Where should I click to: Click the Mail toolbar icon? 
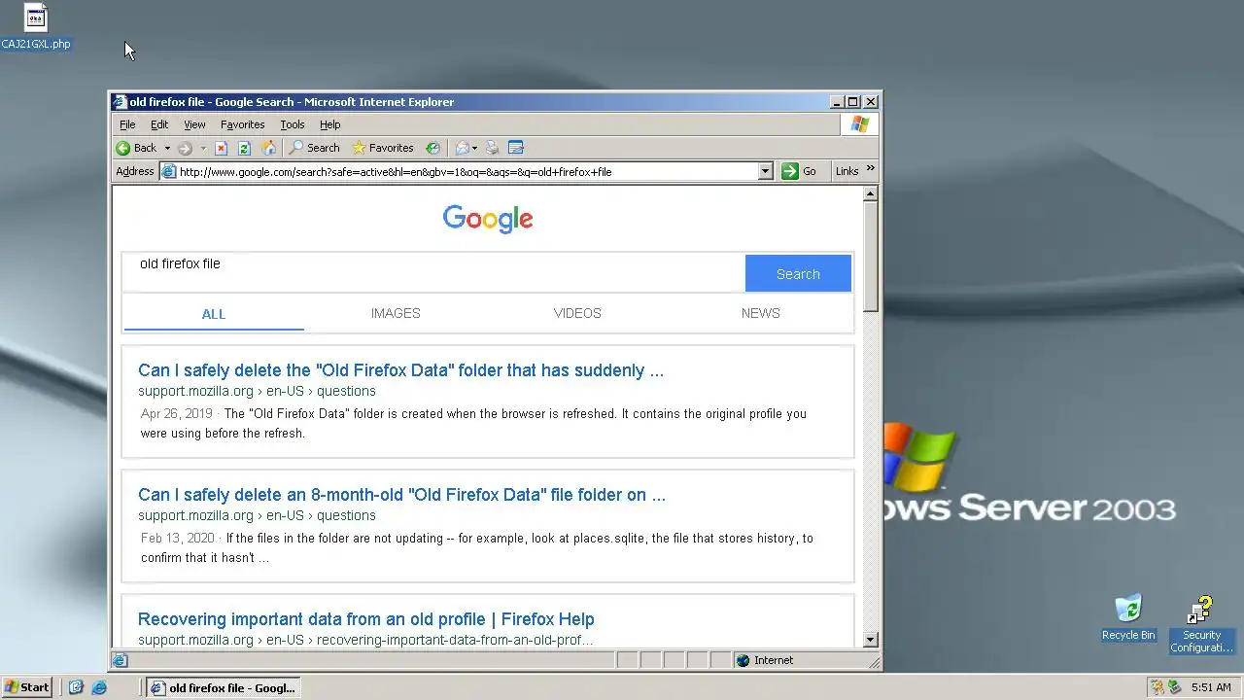point(462,148)
